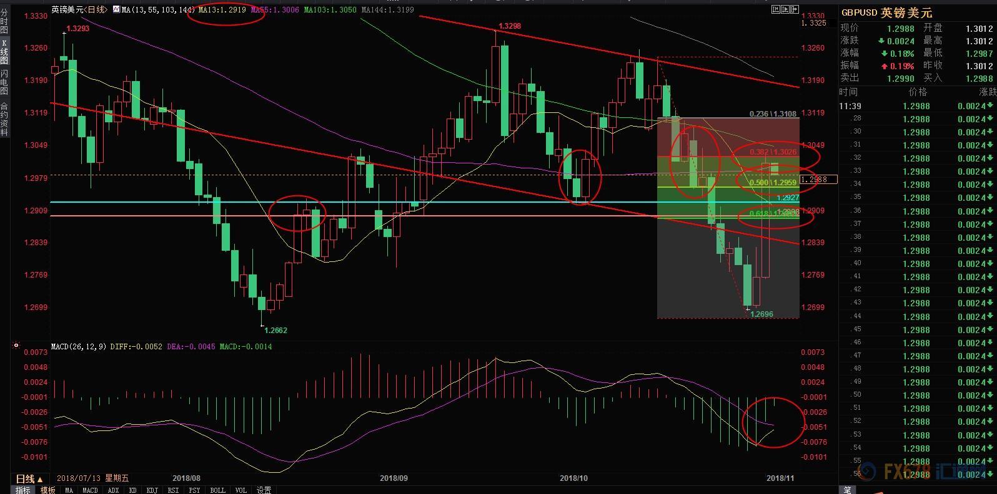Click the 卖出 price 1.2990
The image size is (997, 494).
(901, 78)
